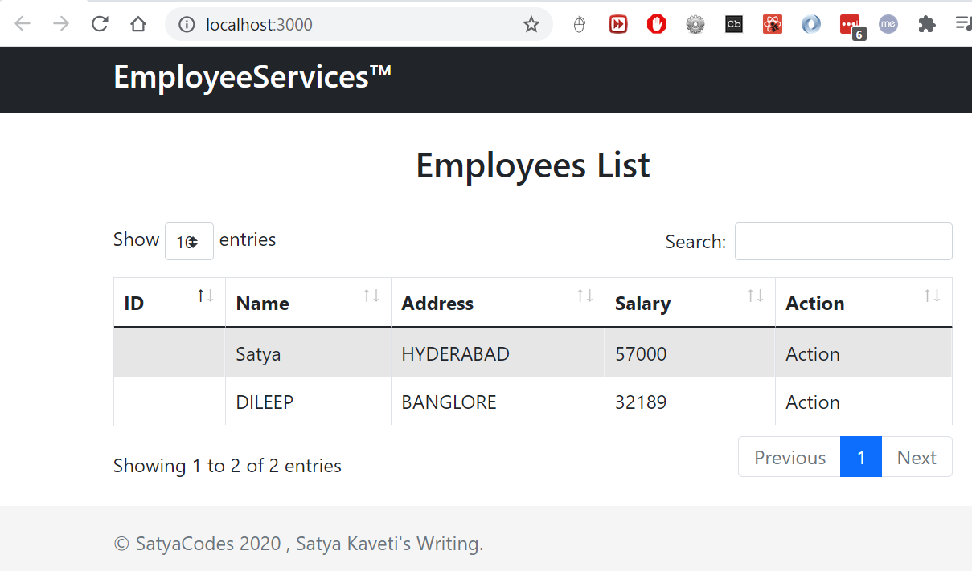Click the Search input field
The width and height of the screenshot is (972, 571).
843,241
